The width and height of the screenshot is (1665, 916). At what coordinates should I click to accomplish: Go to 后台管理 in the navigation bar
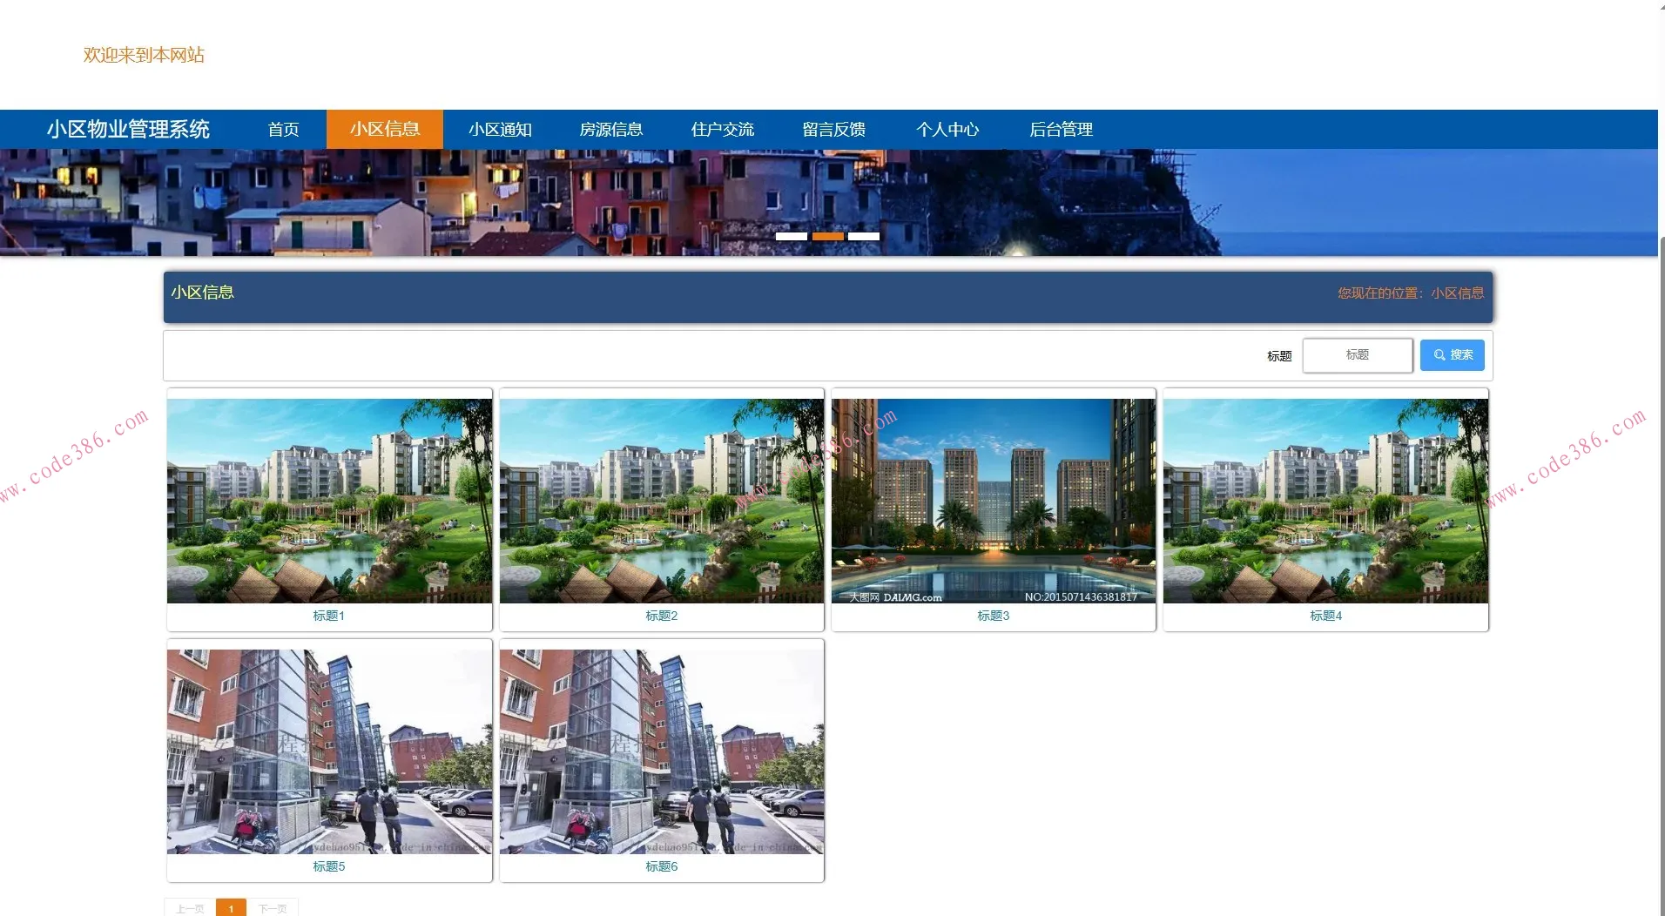click(x=1061, y=130)
